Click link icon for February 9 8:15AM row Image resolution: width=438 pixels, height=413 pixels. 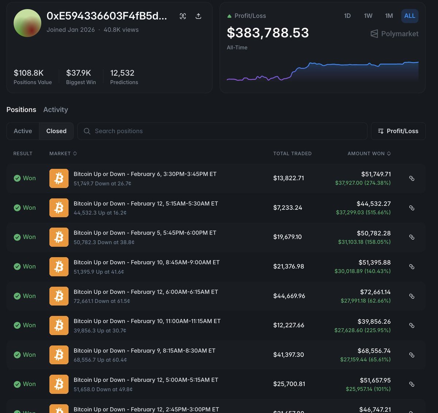412,355
